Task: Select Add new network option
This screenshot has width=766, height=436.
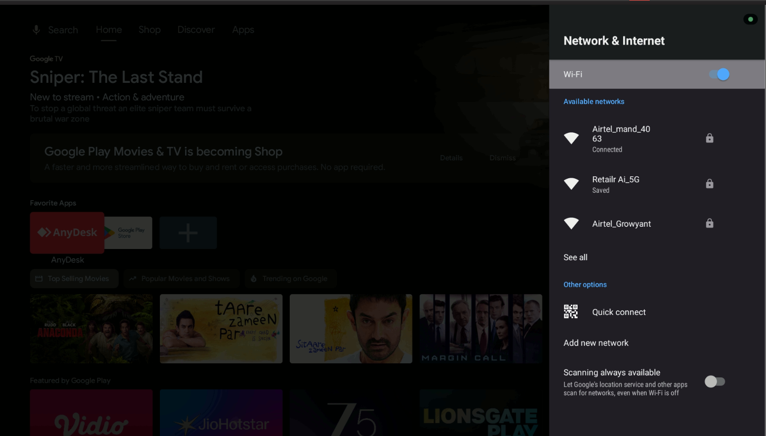Action: pyautogui.click(x=595, y=343)
